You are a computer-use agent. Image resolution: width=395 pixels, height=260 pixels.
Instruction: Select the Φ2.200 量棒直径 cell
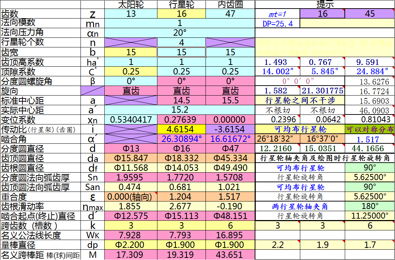131,245
